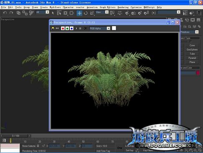
Task: Activate the Select and Rotate tool
Action: pyautogui.click(x=86, y=13)
